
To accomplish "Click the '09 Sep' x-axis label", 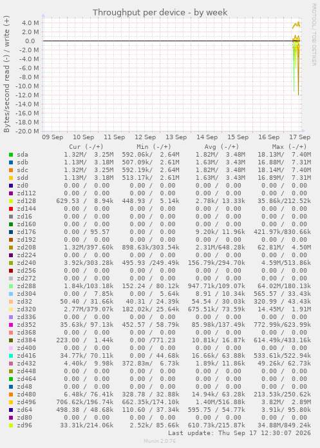I will tap(53, 137).
